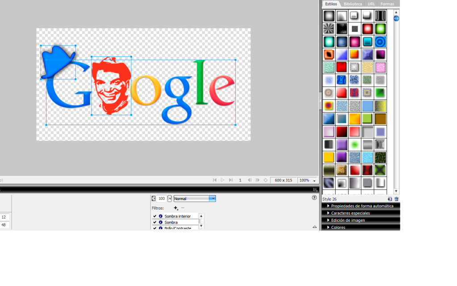Select the blue hat shape on canvas
457x286 pixels.
click(x=58, y=61)
